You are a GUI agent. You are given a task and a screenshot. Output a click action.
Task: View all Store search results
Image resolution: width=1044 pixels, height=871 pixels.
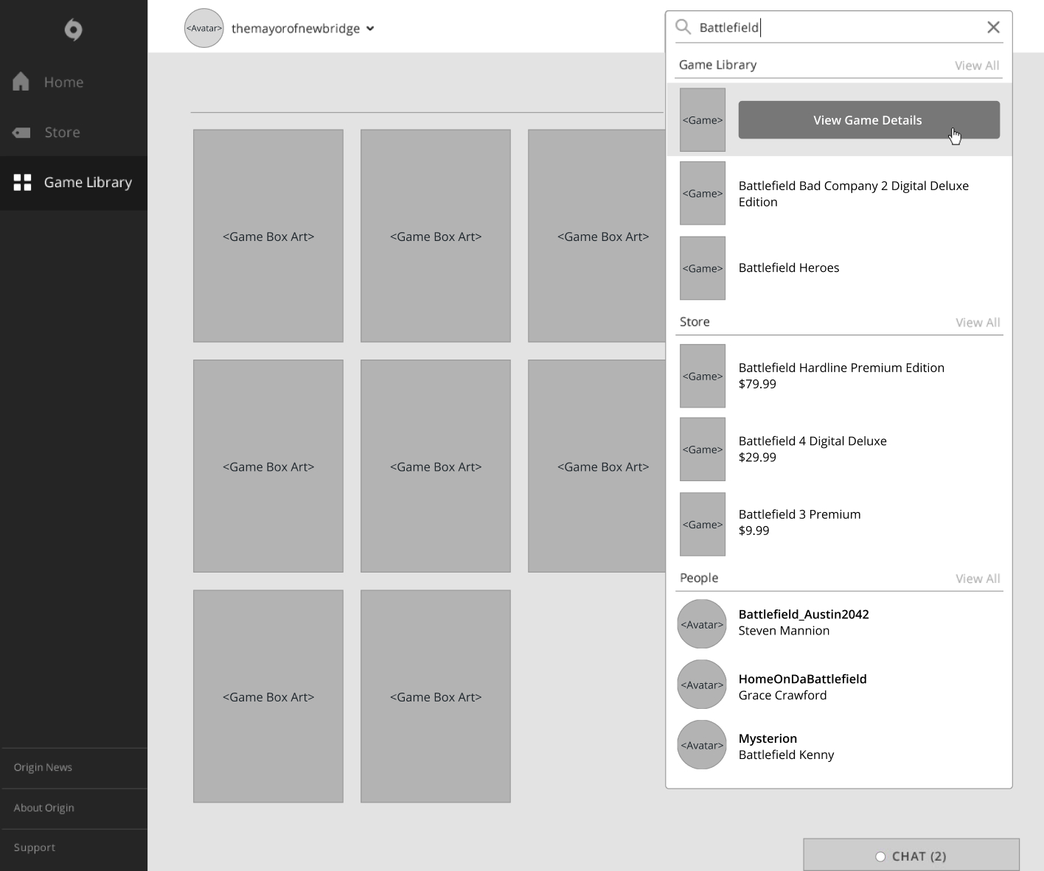(x=978, y=323)
